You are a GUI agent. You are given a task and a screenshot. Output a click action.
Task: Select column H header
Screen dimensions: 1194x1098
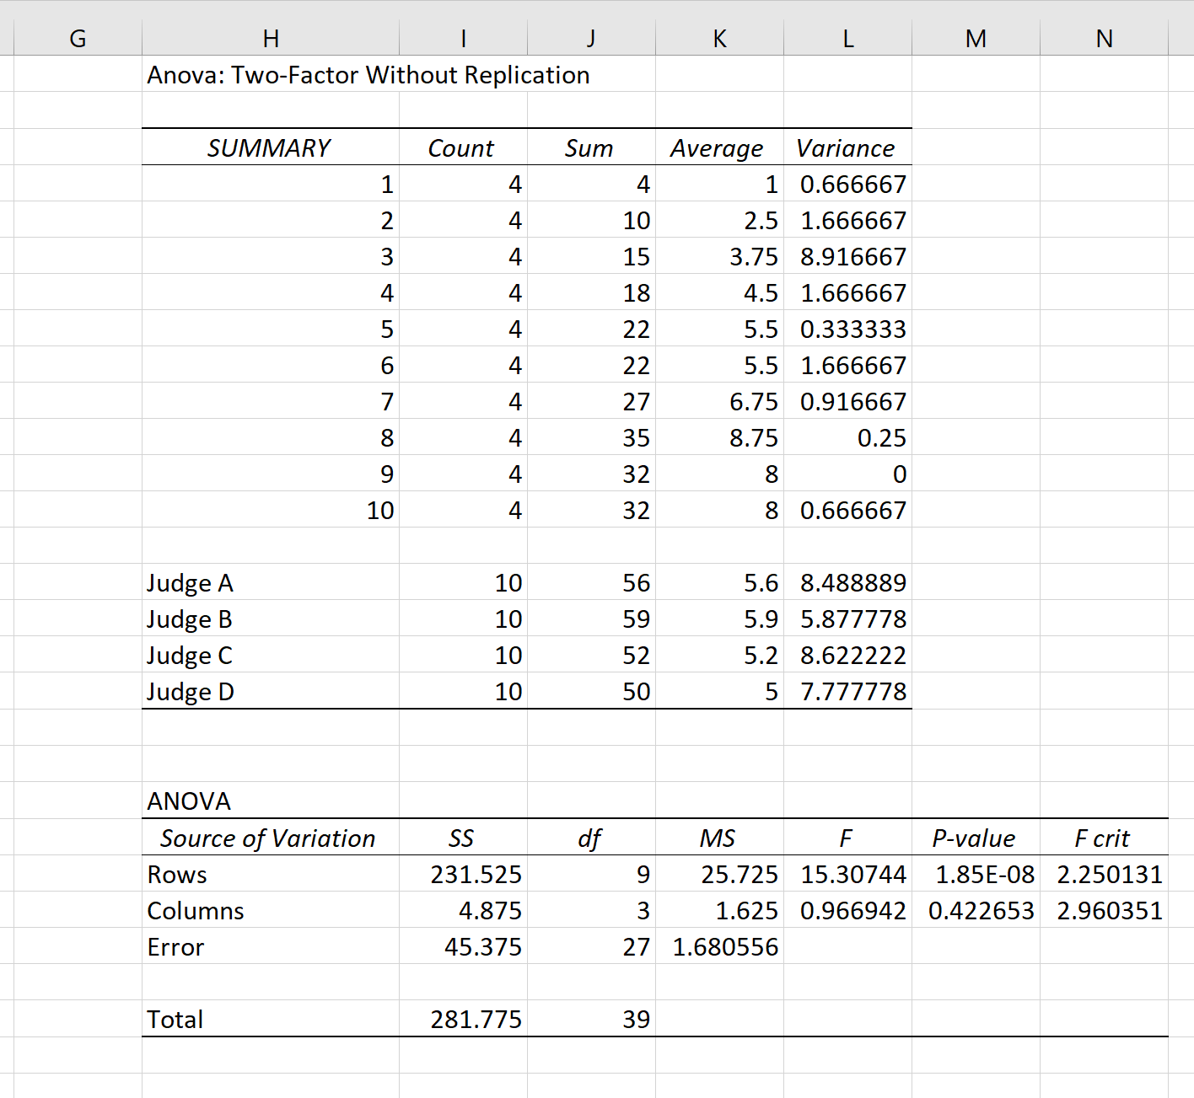click(x=271, y=38)
